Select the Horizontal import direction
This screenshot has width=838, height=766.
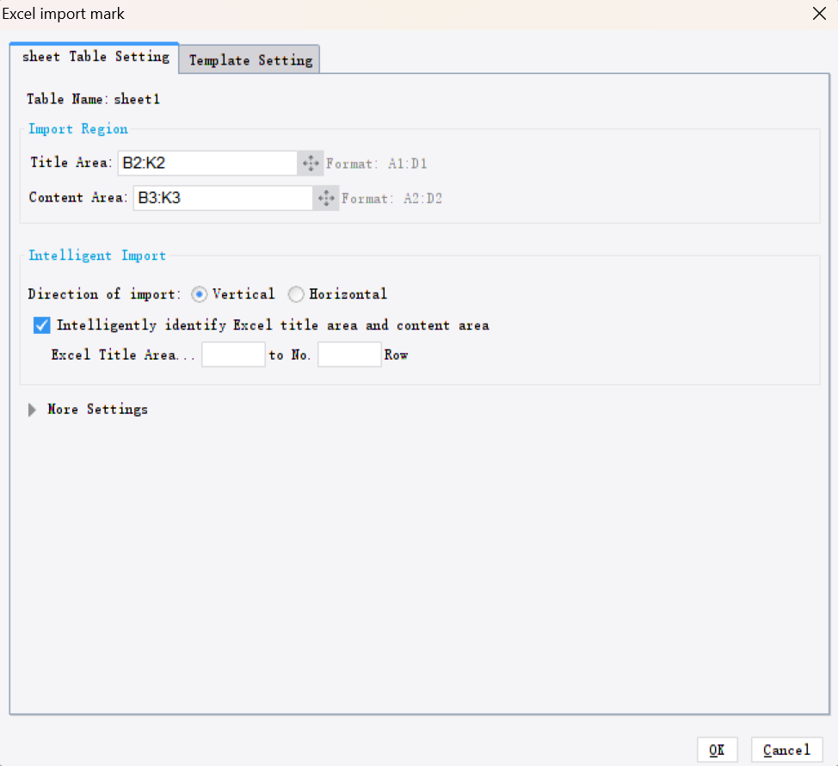point(296,294)
